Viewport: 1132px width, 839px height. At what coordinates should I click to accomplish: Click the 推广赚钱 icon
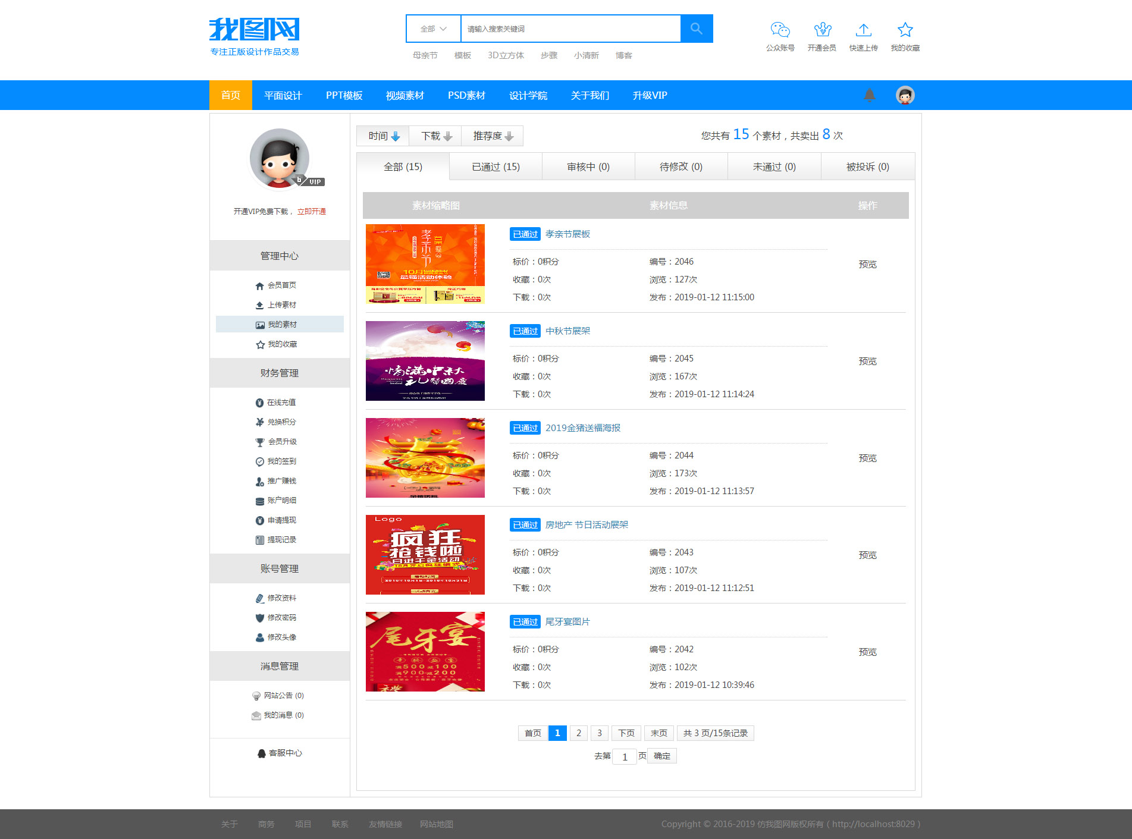[259, 481]
